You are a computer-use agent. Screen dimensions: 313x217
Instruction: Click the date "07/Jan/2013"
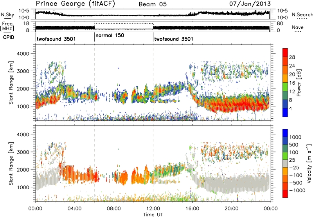click(250, 4)
